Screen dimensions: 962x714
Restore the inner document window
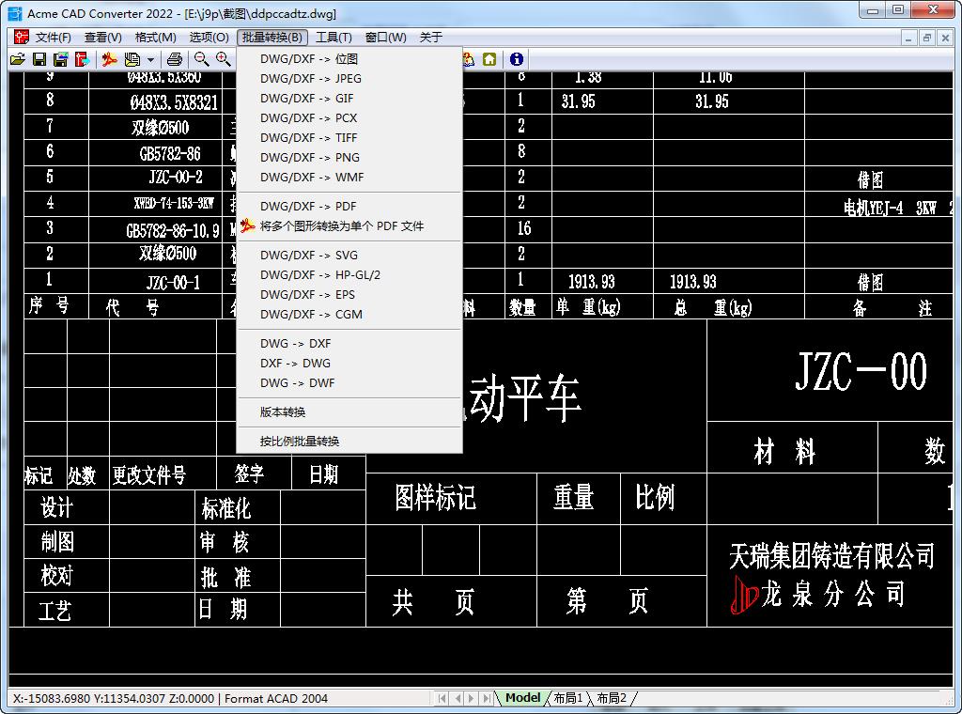(927, 38)
